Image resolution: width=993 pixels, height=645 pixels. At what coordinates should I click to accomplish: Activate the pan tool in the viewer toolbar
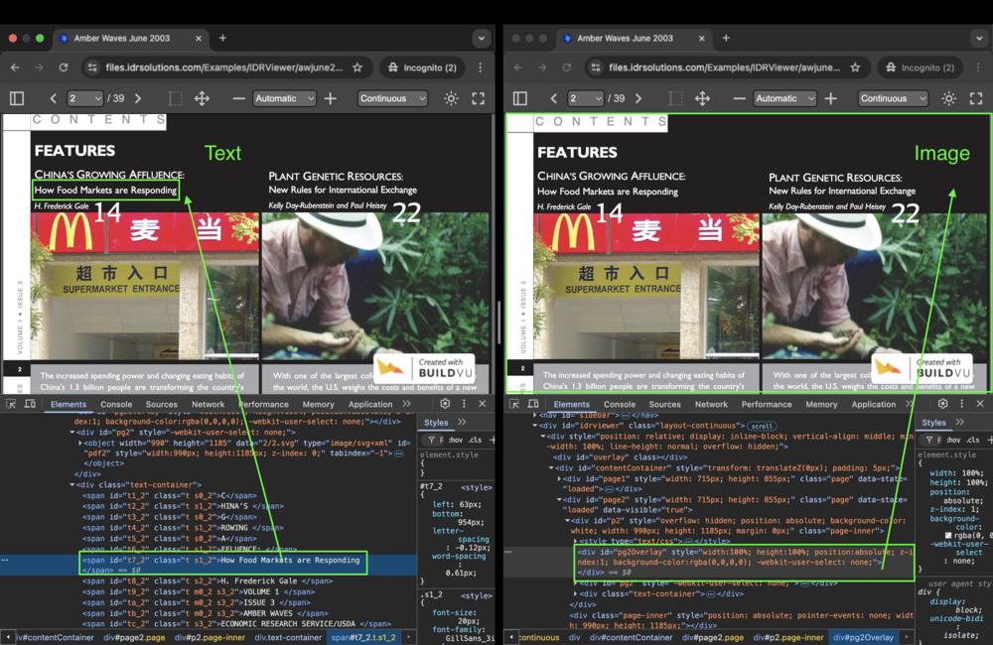(x=203, y=98)
